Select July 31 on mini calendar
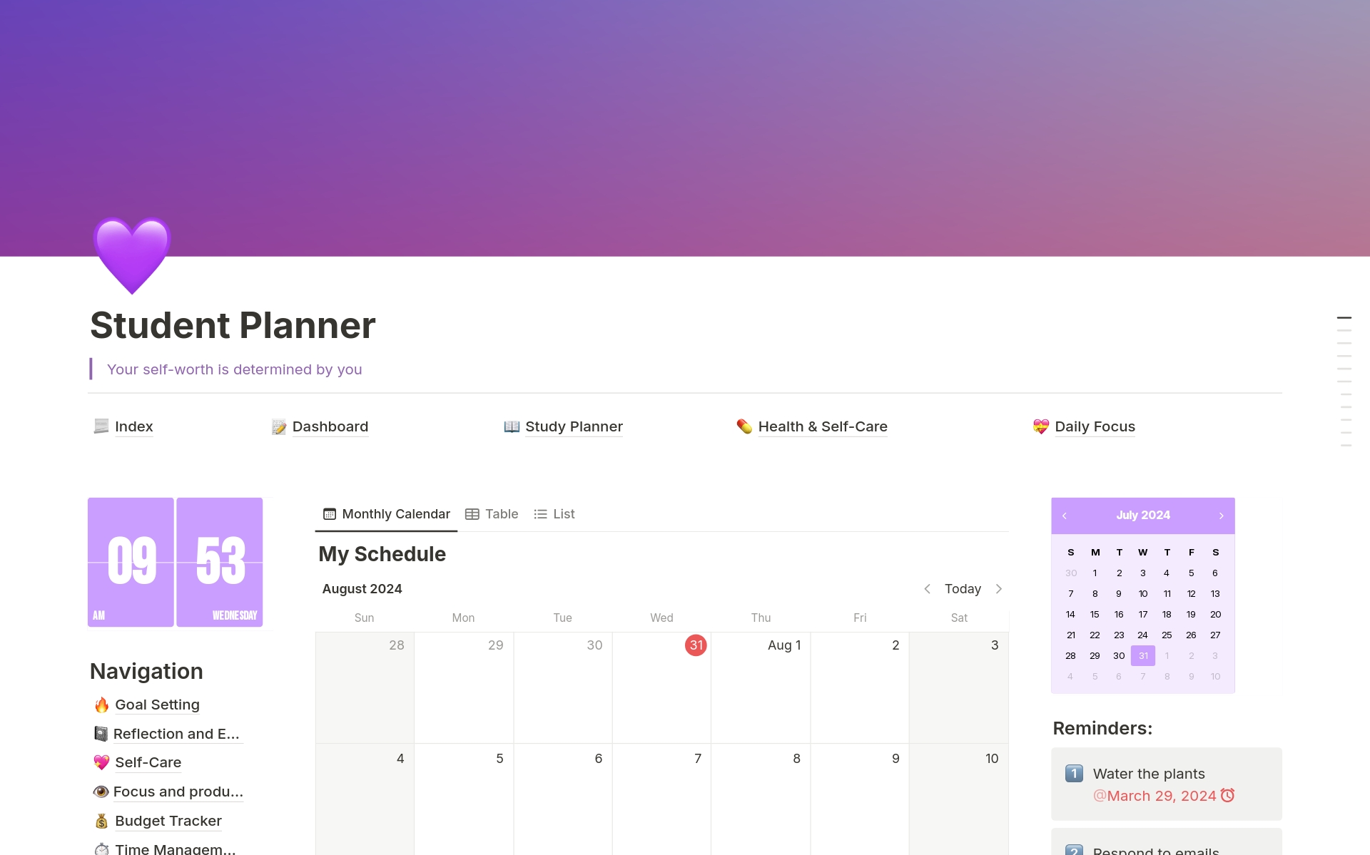The width and height of the screenshot is (1370, 855). 1142,655
